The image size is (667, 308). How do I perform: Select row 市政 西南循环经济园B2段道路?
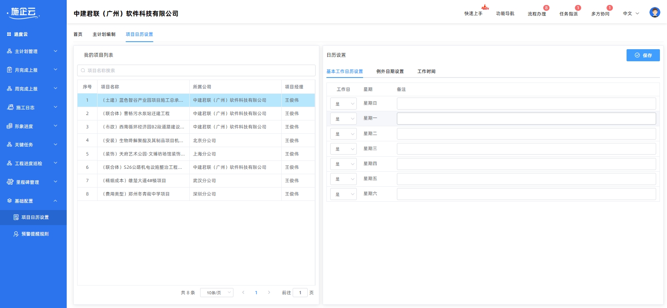(x=196, y=127)
